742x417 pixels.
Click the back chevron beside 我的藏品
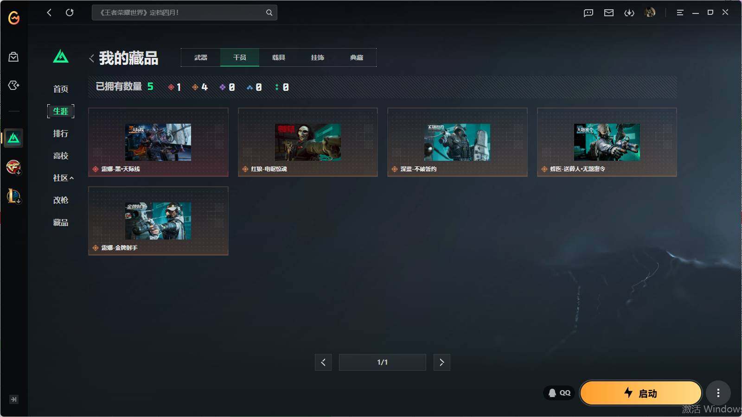tap(91, 58)
